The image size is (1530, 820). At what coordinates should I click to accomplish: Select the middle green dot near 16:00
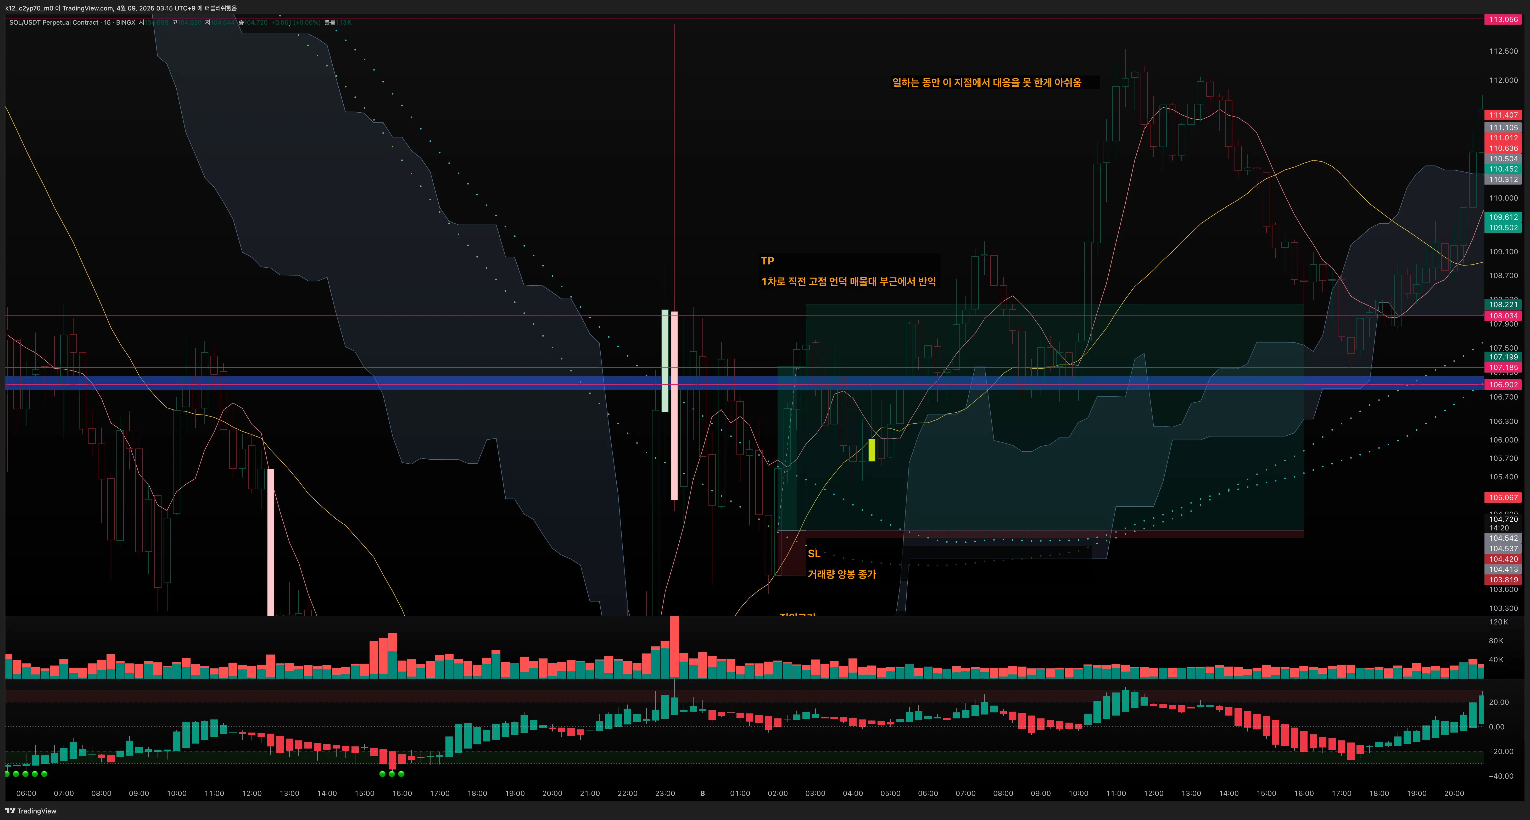(392, 774)
